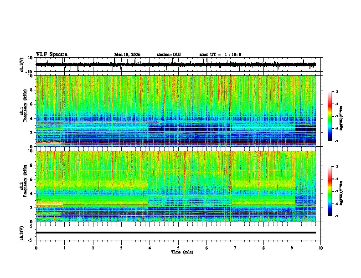Click inside the ch.2 spectrogram panel

click(176, 186)
